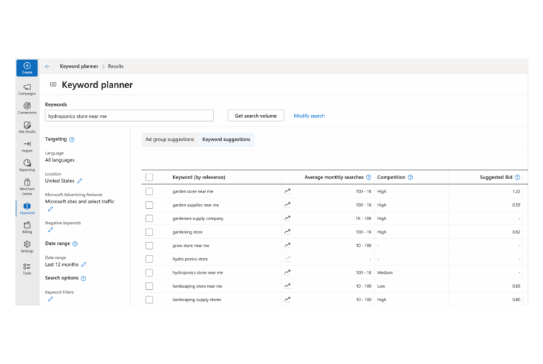Sort by Average monthly searches column
This screenshot has height=364, width=543.
pyautogui.click(x=334, y=177)
